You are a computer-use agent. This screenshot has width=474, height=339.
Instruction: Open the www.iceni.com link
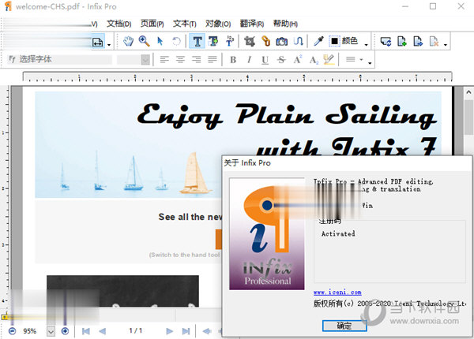tap(337, 292)
